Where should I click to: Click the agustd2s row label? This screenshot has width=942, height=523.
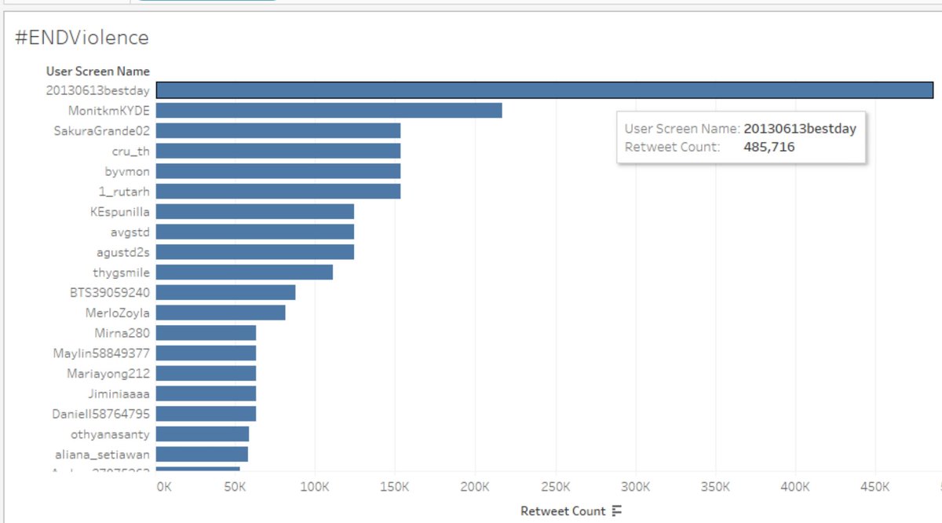[x=123, y=252]
